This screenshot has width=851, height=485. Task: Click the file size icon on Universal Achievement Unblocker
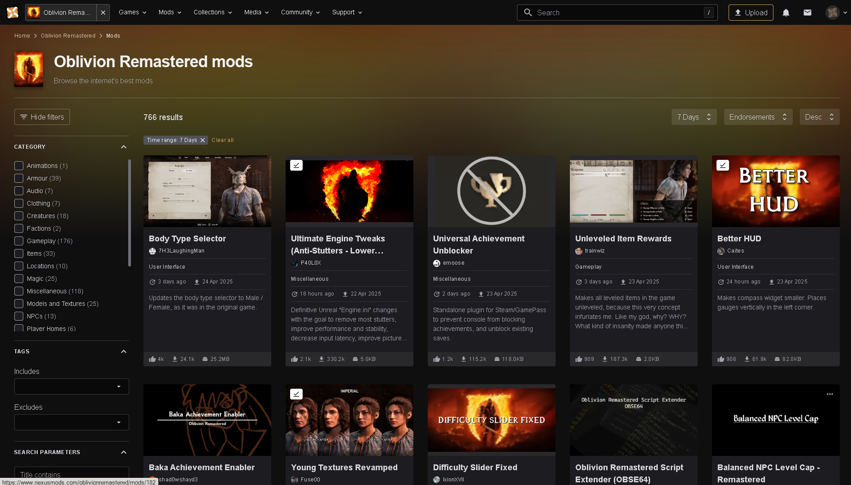(x=497, y=359)
